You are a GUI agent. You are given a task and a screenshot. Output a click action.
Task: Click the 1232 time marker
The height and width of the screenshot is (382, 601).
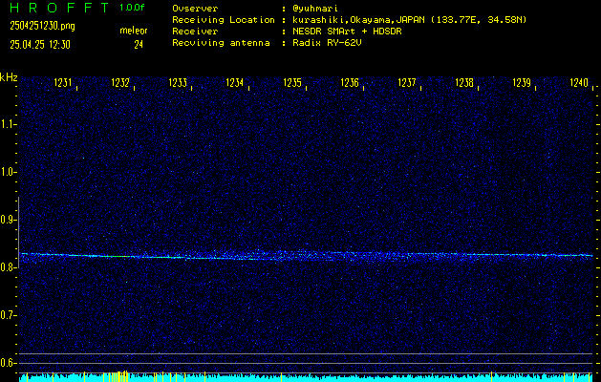click(120, 82)
